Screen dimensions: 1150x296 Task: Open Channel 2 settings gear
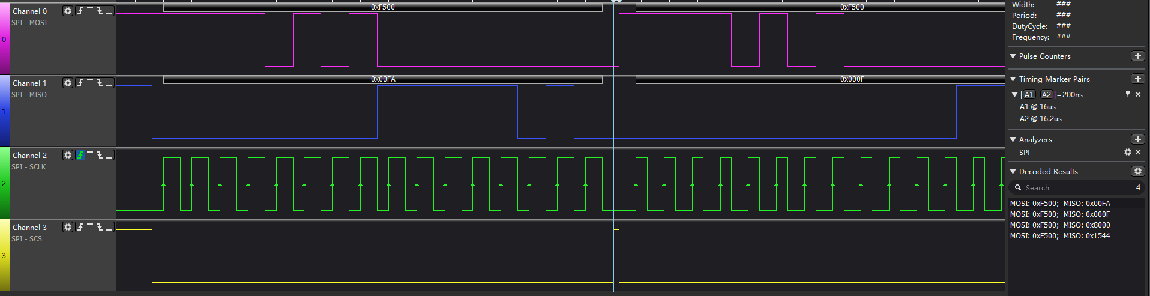[68, 155]
